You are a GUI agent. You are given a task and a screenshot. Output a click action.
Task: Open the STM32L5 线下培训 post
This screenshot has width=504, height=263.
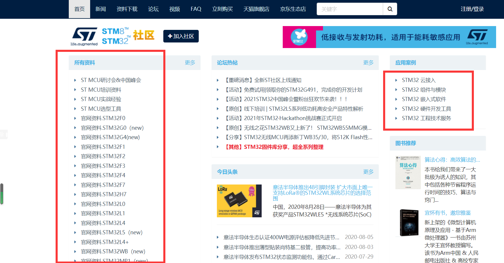[x=294, y=109]
